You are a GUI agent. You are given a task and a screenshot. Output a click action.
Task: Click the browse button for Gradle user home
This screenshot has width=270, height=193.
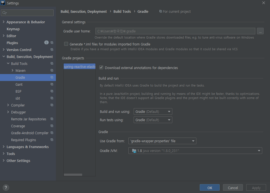(260, 31)
